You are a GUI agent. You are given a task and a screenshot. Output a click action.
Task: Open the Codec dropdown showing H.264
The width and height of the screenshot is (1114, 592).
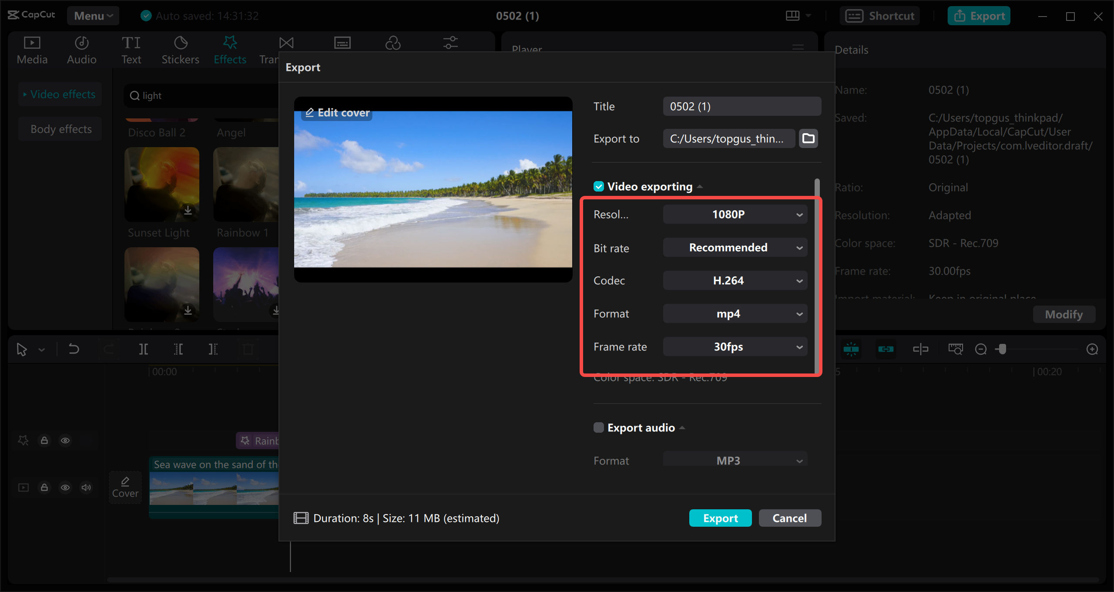pos(735,280)
